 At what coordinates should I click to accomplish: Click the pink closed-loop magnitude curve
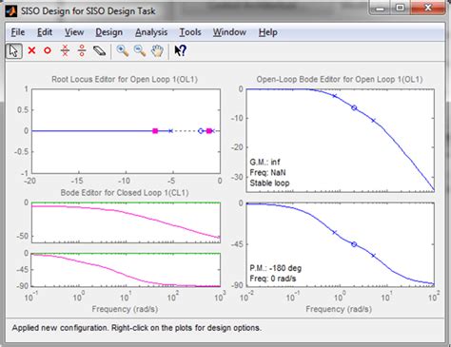(x=127, y=213)
